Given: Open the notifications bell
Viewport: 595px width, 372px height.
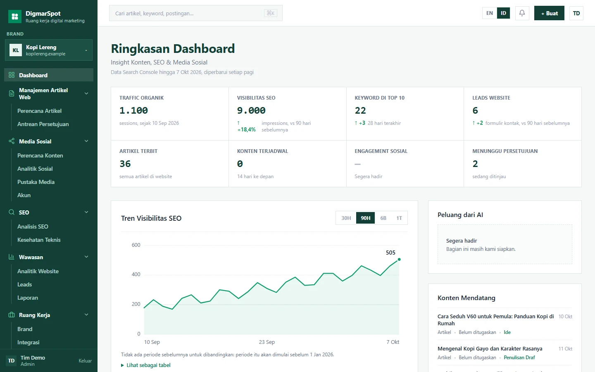Looking at the screenshot, I should (522, 13).
